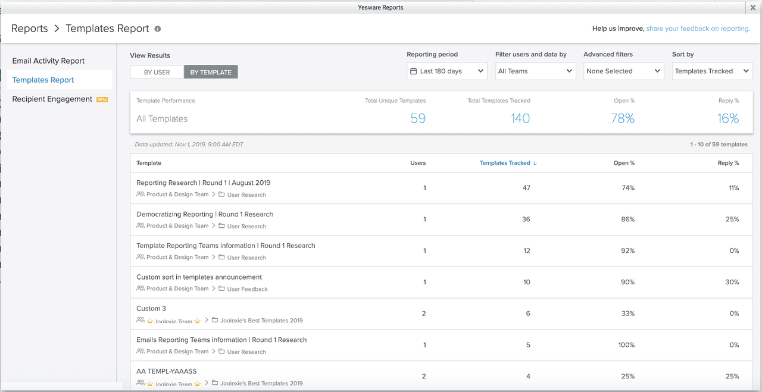Click Reports in the breadcrumb
Image resolution: width=762 pixels, height=392 pixels.
point(29,29)
